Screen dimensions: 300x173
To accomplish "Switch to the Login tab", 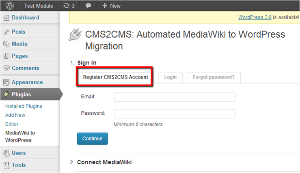I will coord(170,77).
